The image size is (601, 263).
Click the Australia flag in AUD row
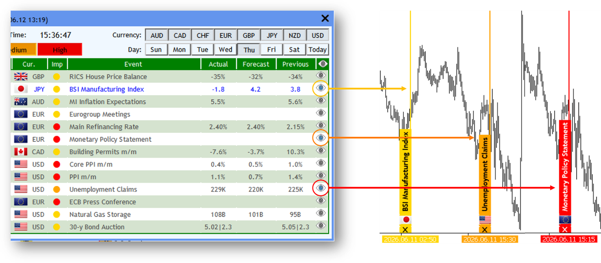click(x=21, y=102)
